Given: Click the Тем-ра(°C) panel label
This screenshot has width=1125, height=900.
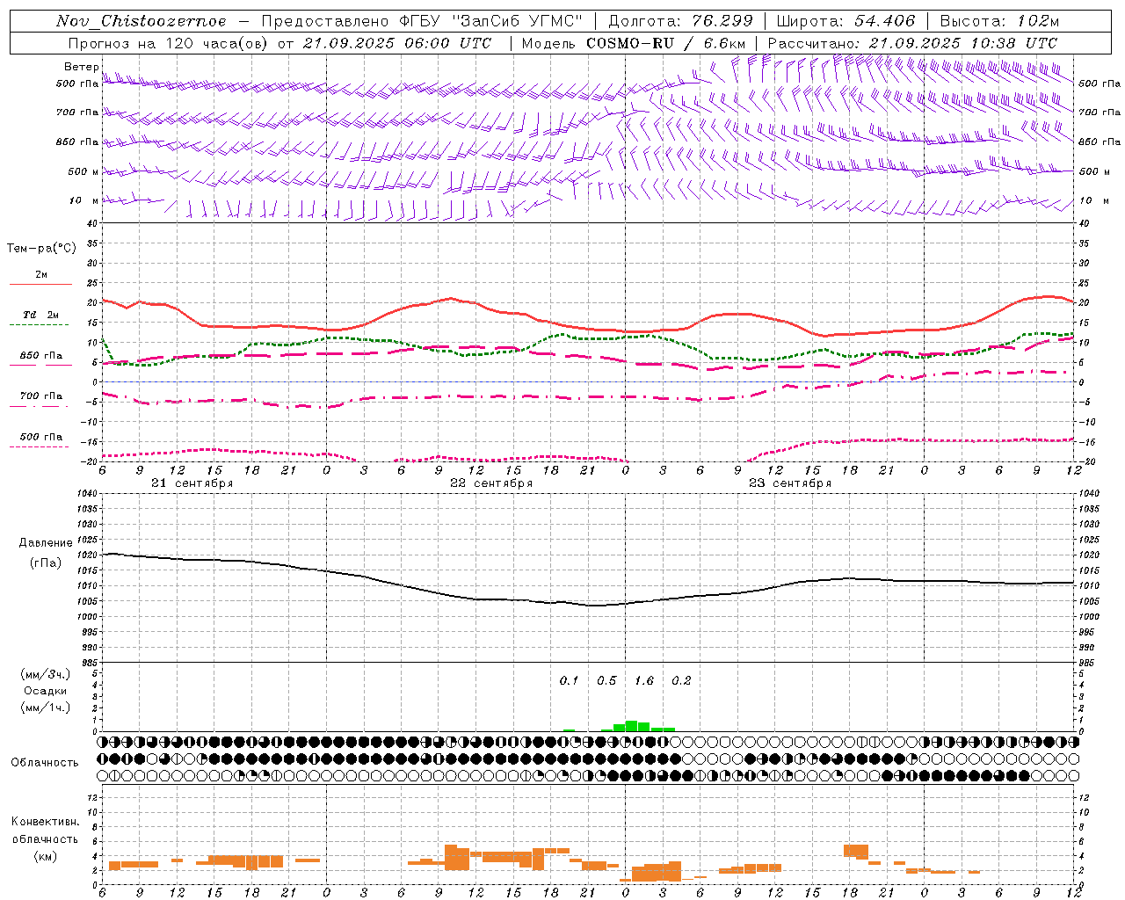Looking at the screenshot, I should click(41, 249).
